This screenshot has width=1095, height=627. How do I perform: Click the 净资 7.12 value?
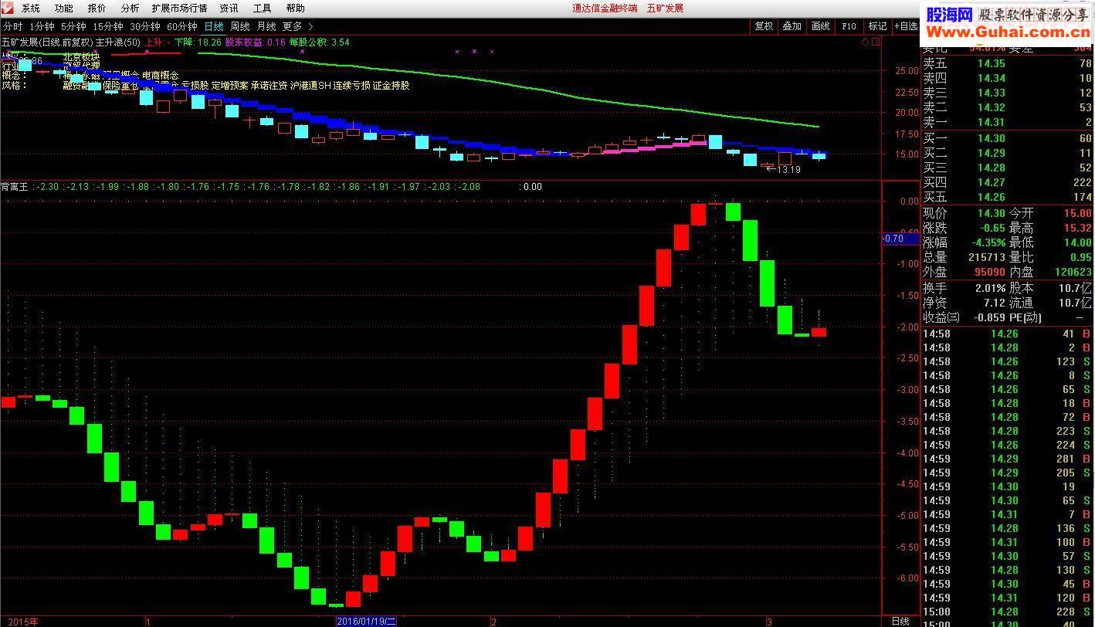995,303
